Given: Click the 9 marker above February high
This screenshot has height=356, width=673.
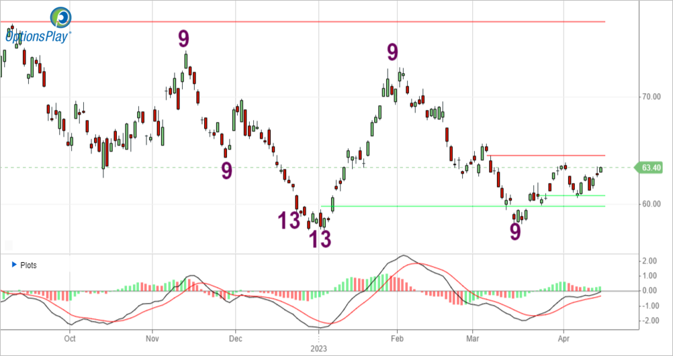Looking at the screenshot, I should [x=392, y=52].
